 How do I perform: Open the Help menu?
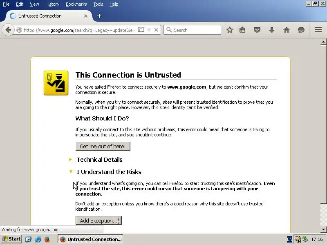114,4
